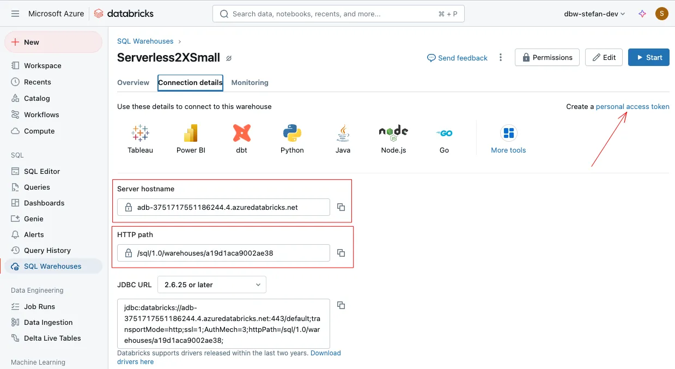Switch to the Overview tab

click(133, 83)
